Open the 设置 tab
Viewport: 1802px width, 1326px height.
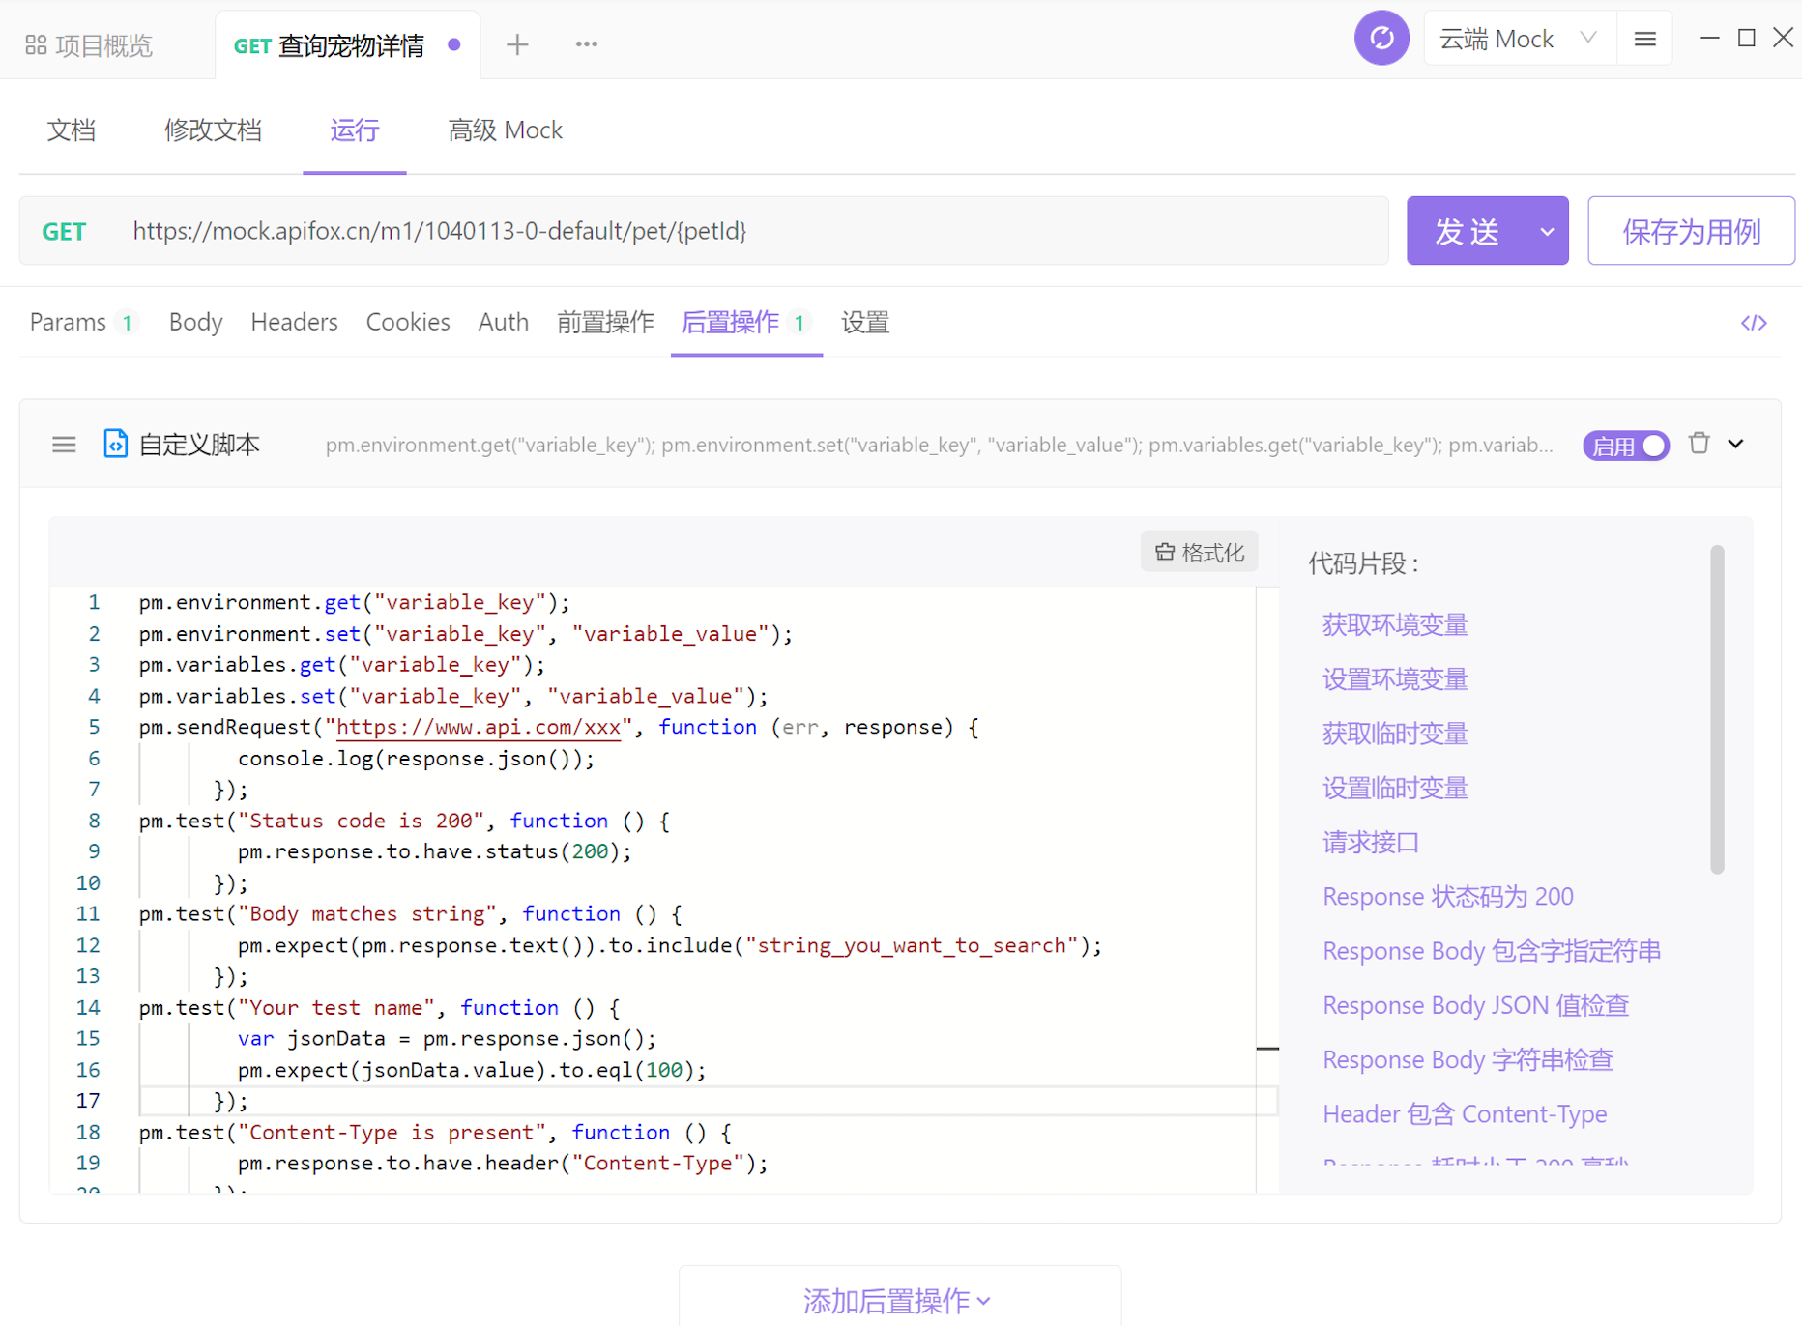pyautogui.click(x=865, y=322)
